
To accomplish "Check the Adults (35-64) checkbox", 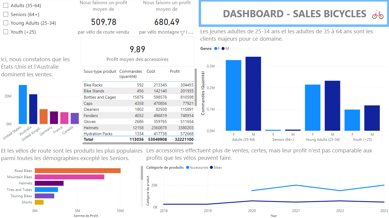I will coord(6,6).
